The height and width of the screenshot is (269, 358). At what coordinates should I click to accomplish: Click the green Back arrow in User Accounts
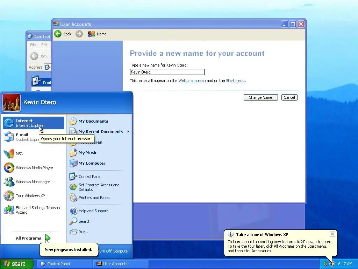58,34
